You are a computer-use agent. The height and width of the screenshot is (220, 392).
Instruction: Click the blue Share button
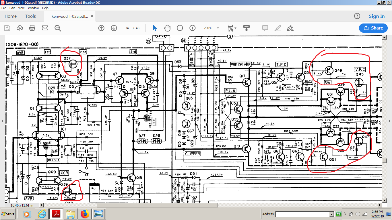[373, 28]
